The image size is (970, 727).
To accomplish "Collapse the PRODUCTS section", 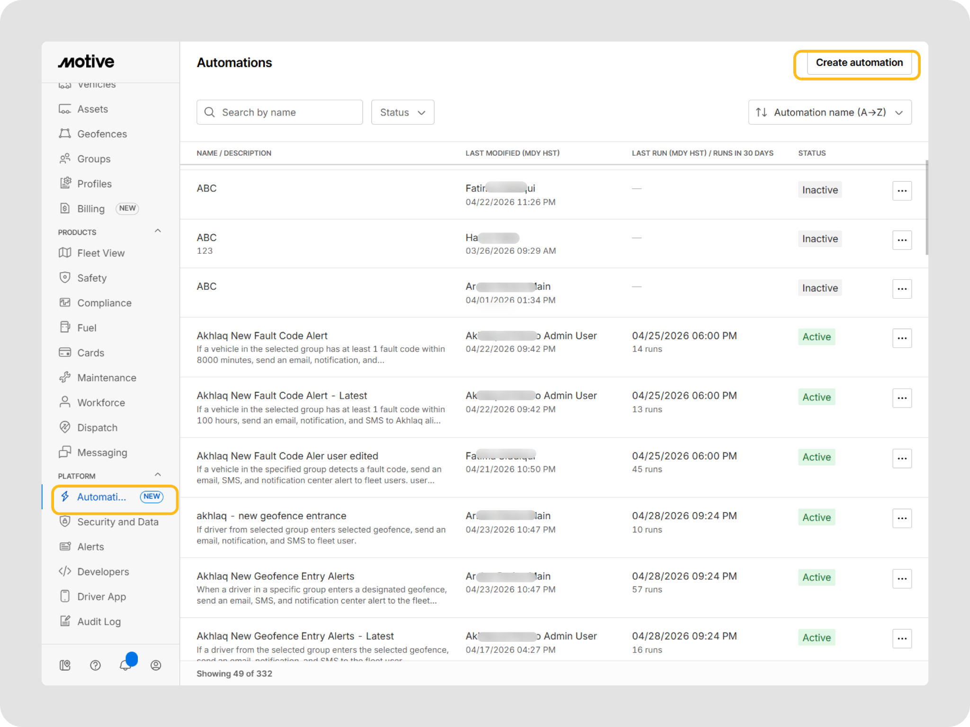I will 158,231.
